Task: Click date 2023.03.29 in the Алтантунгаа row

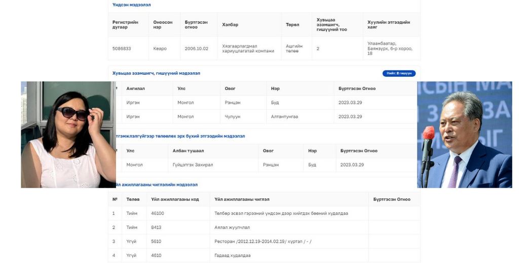Action: [350, 116]
